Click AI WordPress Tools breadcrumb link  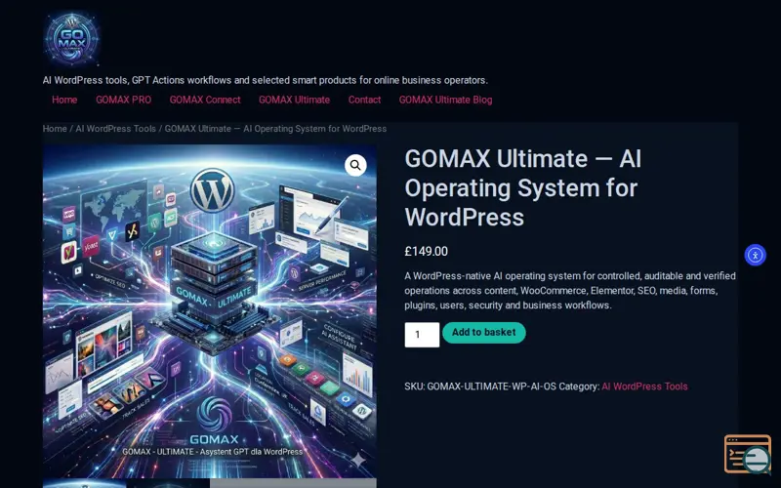pyautogui.click(x=115, y=129)
